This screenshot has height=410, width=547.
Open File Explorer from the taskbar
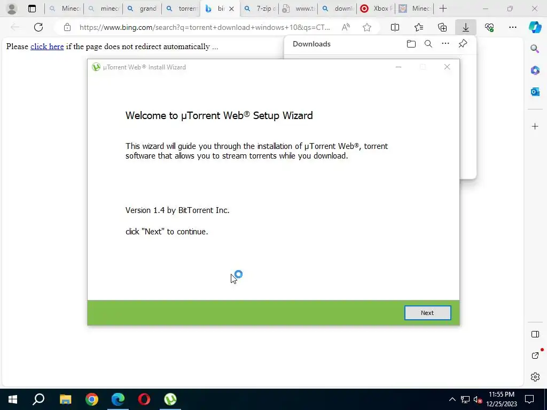coord(65,399)
